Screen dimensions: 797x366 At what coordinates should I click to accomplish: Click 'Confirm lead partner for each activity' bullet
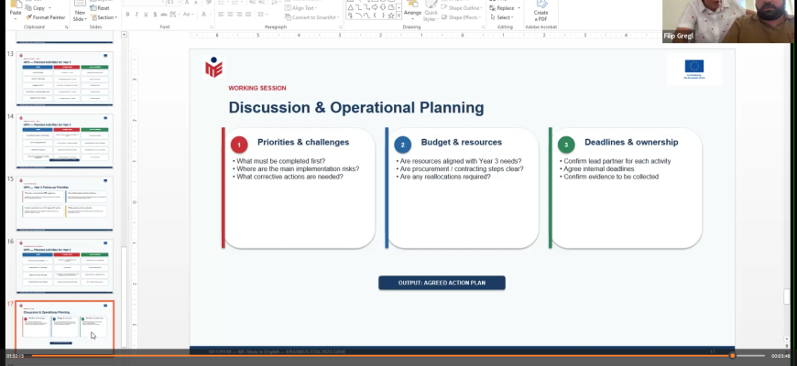(617, 161)
